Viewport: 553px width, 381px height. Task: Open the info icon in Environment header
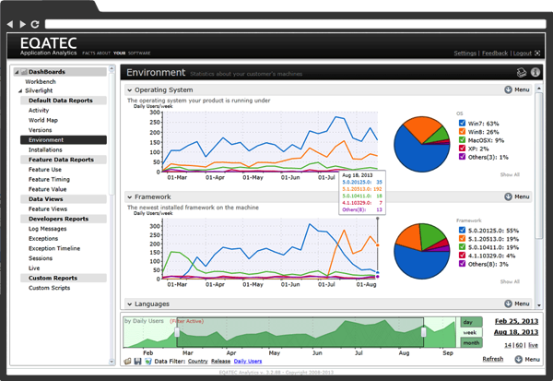pyautogui.click(x=535, y=72)
